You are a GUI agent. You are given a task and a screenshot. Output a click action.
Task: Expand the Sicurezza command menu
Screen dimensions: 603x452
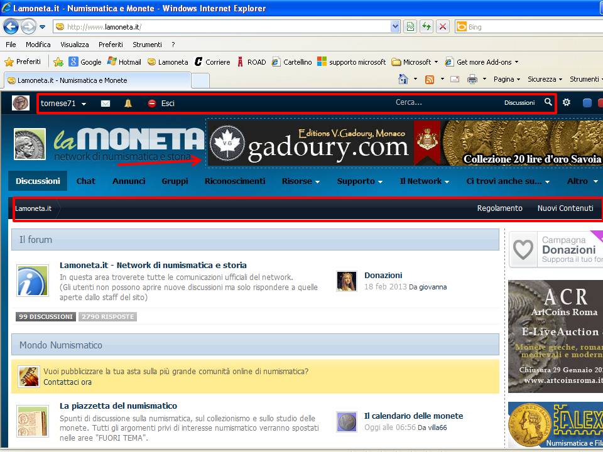click(x=545, y=79)
